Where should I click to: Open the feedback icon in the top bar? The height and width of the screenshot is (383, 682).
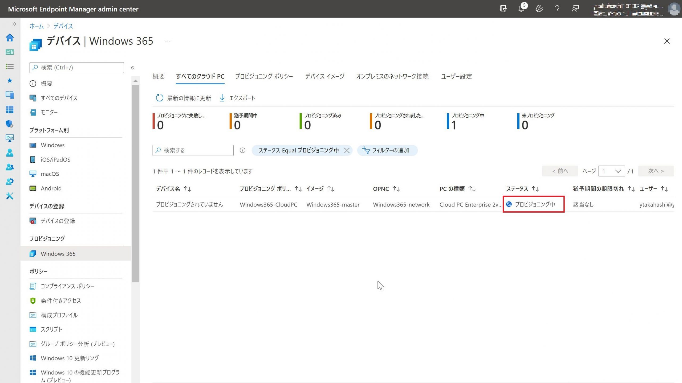click(x=575, y=9)
